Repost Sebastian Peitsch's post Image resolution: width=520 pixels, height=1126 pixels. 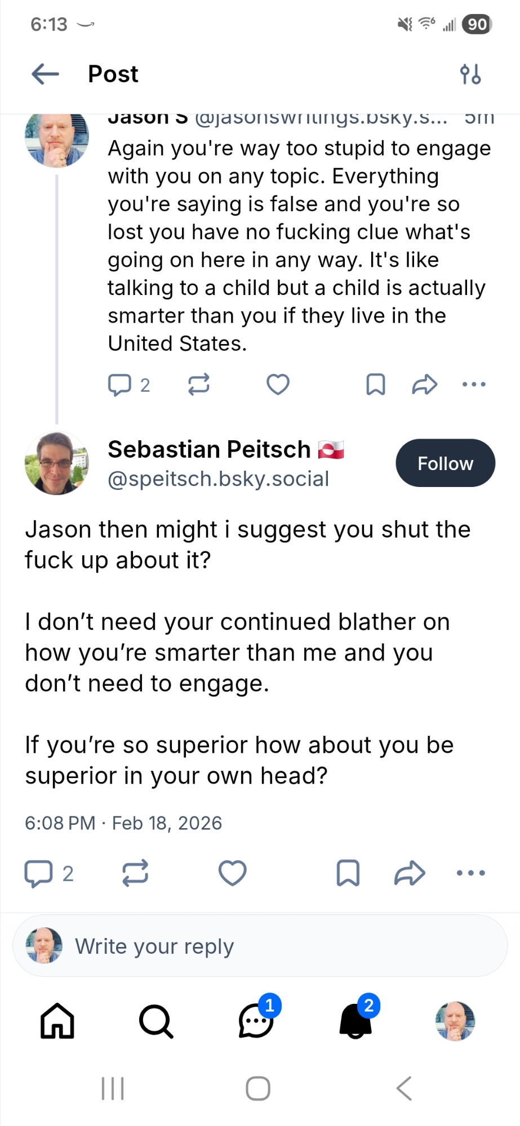135,873
